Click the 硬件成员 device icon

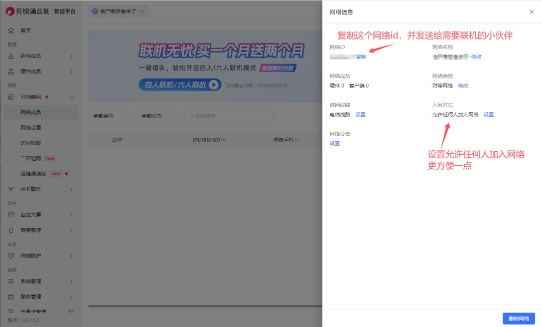pos(11,72)
